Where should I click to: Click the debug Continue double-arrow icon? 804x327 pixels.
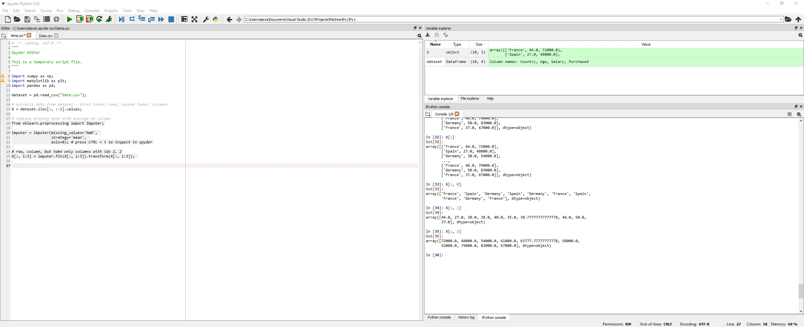[161, 19]
